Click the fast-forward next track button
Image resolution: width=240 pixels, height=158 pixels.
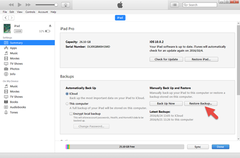click(x=28, y=5)
